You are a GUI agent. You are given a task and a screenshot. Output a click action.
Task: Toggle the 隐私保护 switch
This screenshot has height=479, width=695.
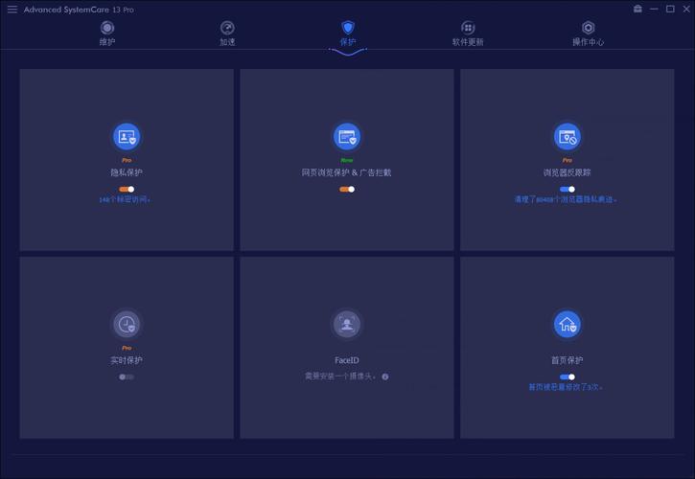(x=127, y=190)
